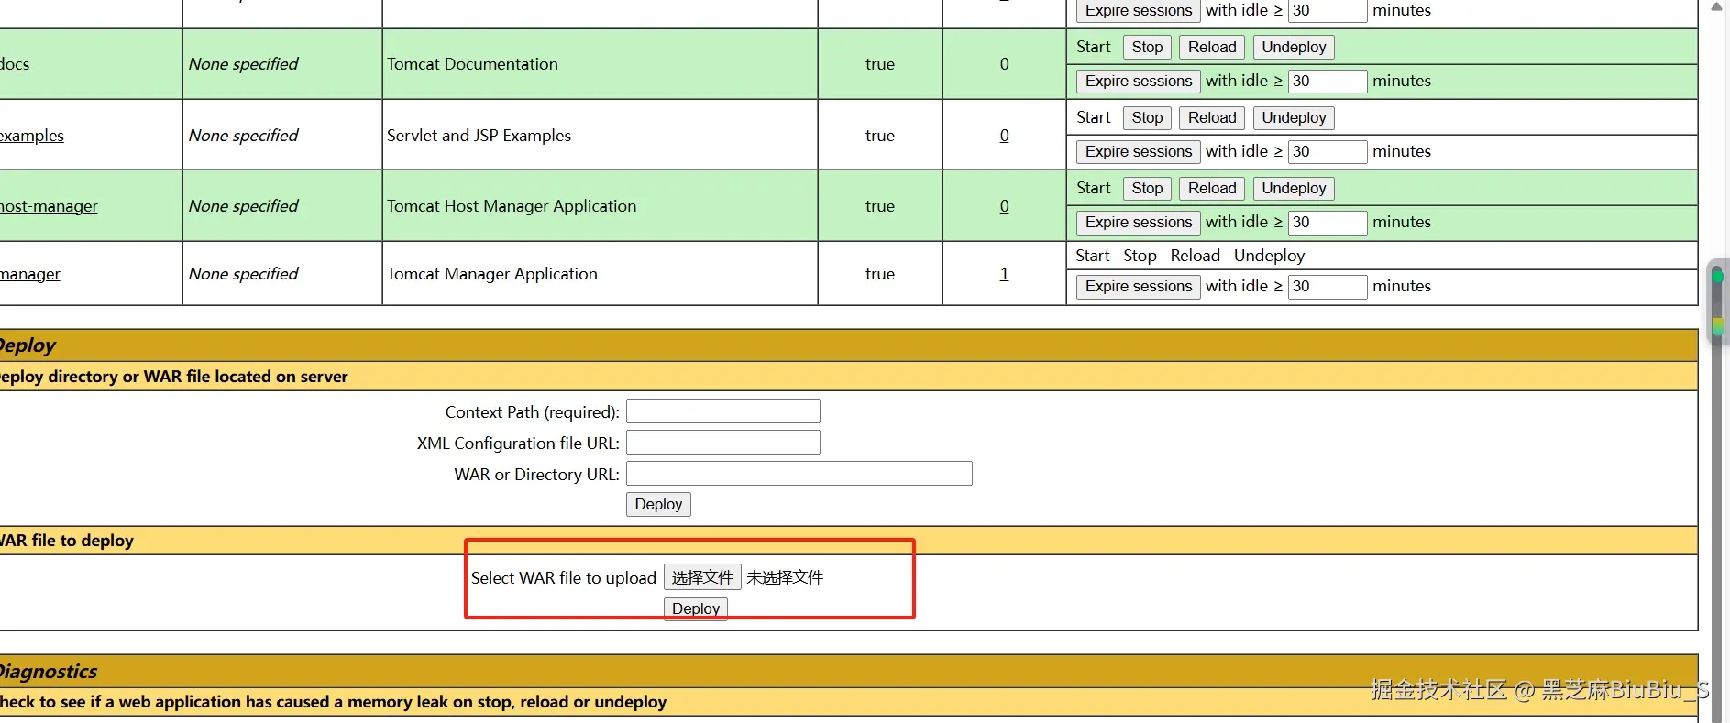Click the topmost Expire sessions button
Image resolution: width=1730 pixels, height=723 pixels.
(x=1139, y=11)
